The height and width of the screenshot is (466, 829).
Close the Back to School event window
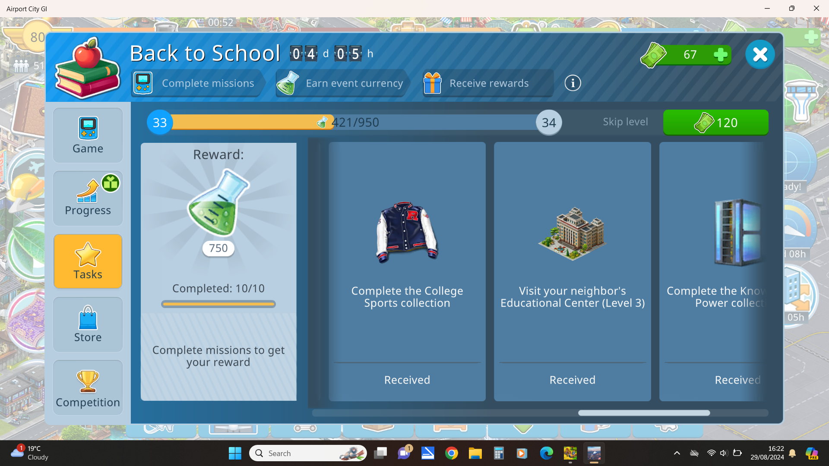pos(760,54)
